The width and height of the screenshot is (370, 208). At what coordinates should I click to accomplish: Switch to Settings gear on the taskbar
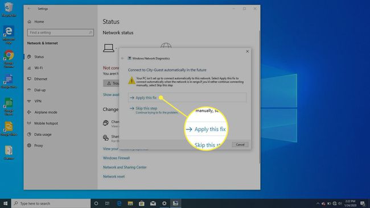click(165, 203)
